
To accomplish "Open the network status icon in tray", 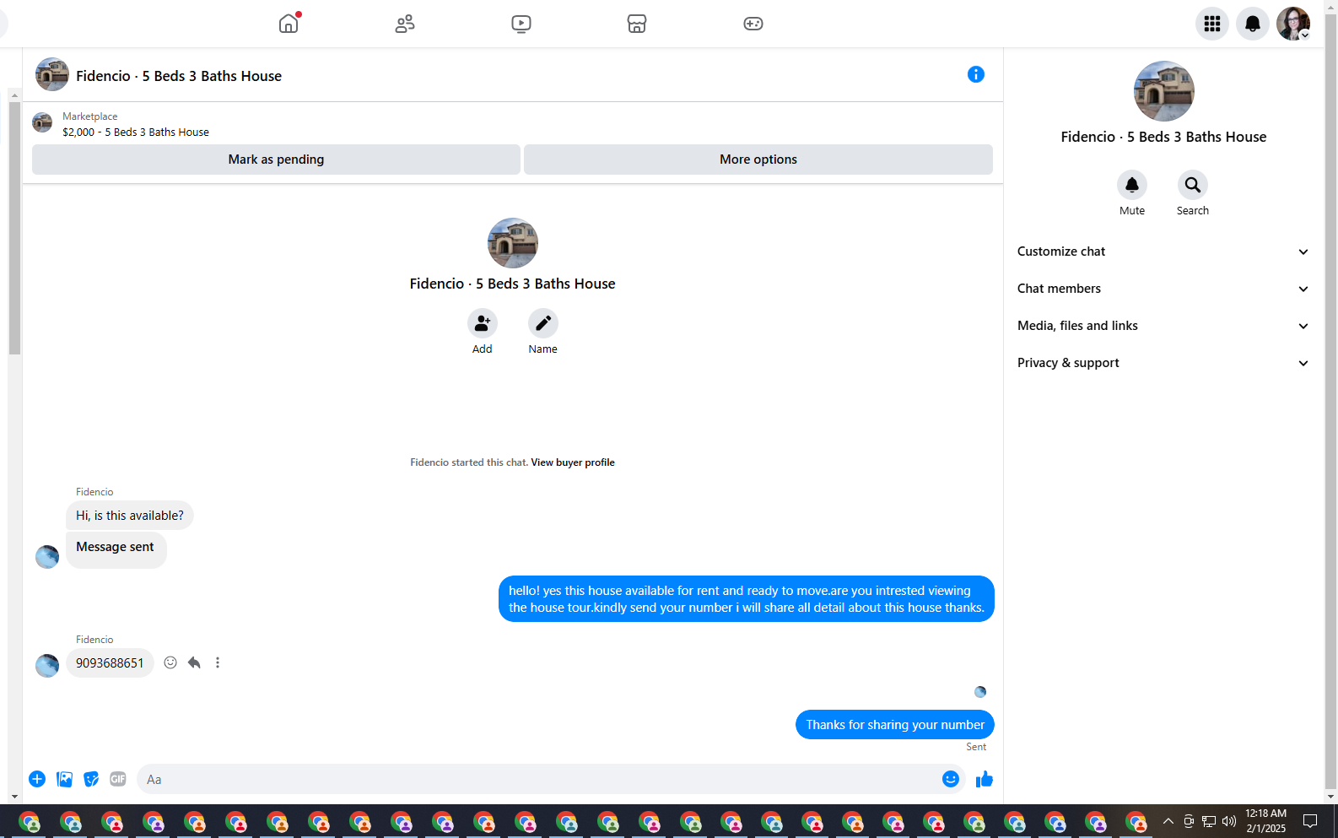I will tap(1209, 821).
